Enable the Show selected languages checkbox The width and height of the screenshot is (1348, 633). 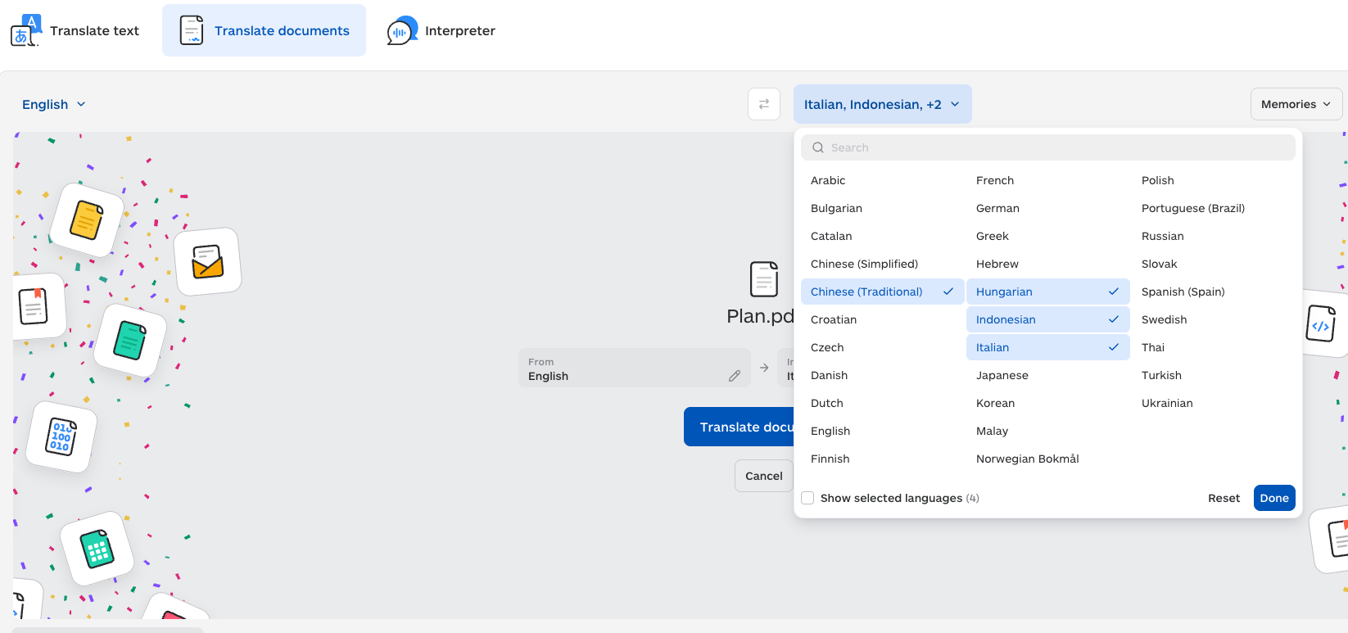tap(807, 498)
